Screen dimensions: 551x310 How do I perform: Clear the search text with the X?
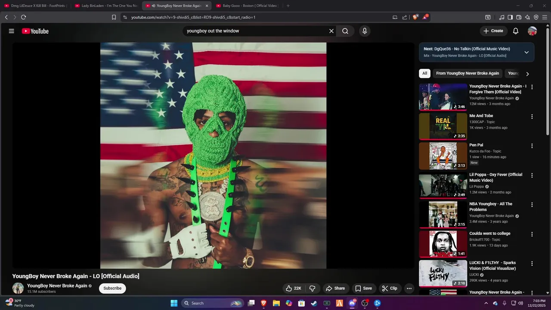(x=331, y=31)
